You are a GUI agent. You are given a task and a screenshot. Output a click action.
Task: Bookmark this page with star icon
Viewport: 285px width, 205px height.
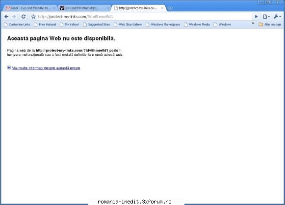[33, 17]
